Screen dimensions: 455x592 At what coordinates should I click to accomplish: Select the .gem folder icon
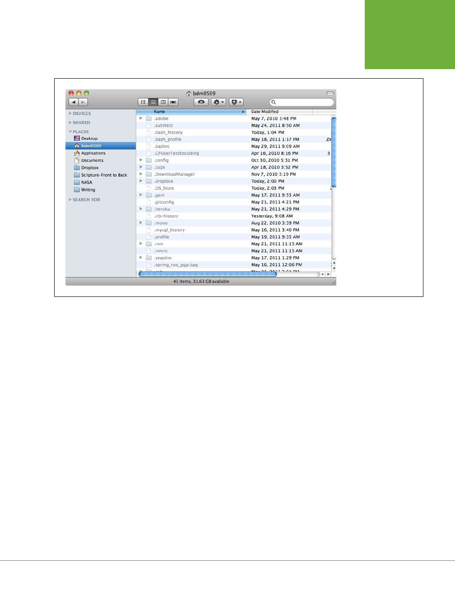point(149,195)
